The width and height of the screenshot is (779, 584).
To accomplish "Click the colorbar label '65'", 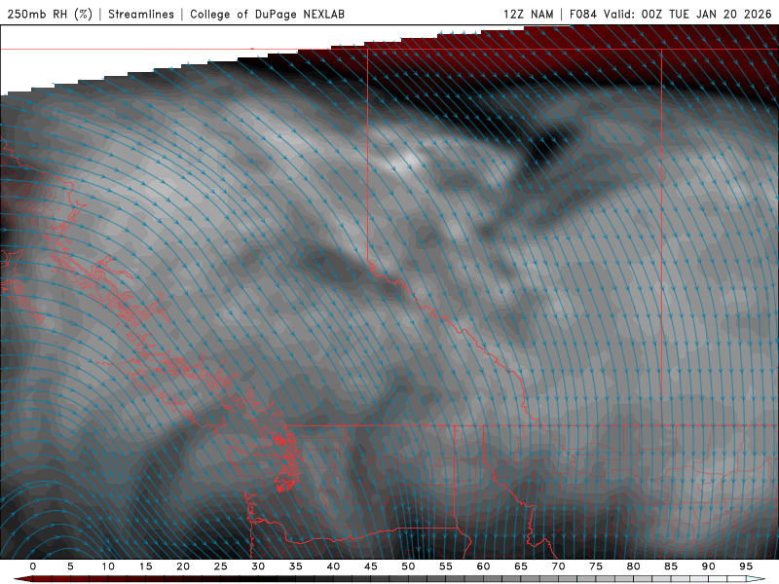I will click(x=521, y=566).
